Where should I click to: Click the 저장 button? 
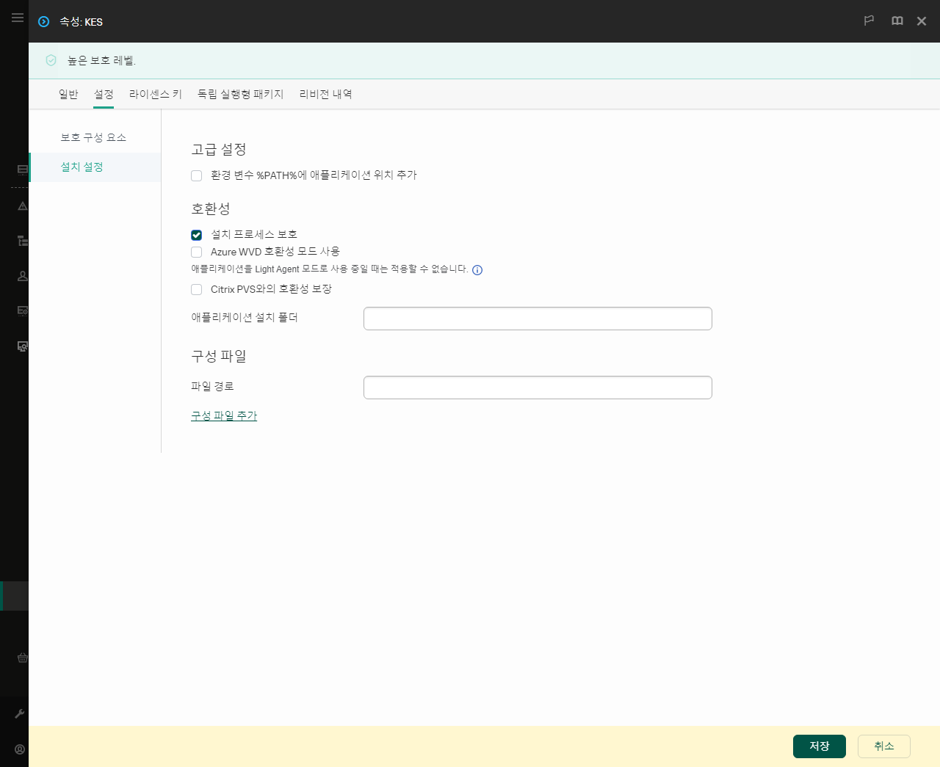tap(819, 746)
